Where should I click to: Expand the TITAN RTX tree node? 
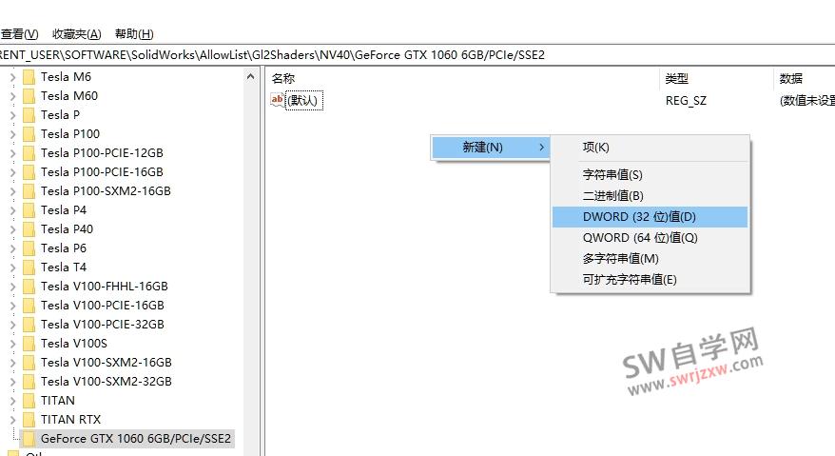[12, 420]
